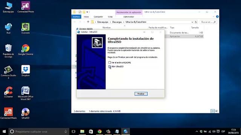Open the Store icon in the taskbar
Viewport: 241px width, 135px height.
pyautogui.click(x=91, y=132)
